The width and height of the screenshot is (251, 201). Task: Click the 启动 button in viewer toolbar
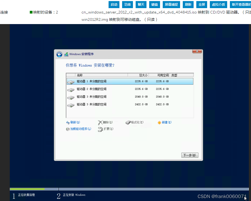click(x=114, y=5)
